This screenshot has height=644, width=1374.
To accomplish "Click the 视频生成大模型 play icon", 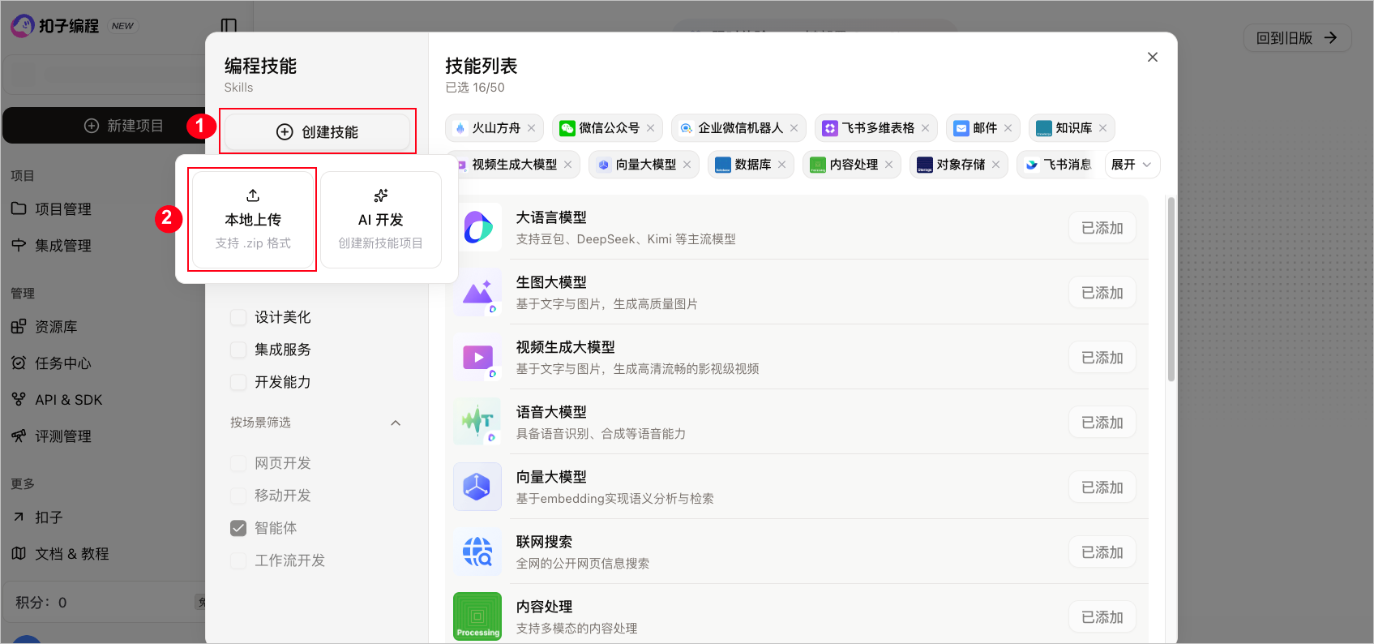I will pyautogui.click(x=477, y=357).
